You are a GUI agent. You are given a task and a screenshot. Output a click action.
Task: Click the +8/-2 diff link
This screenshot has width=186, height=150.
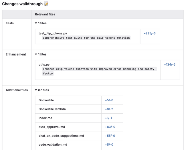click(109, 109)
